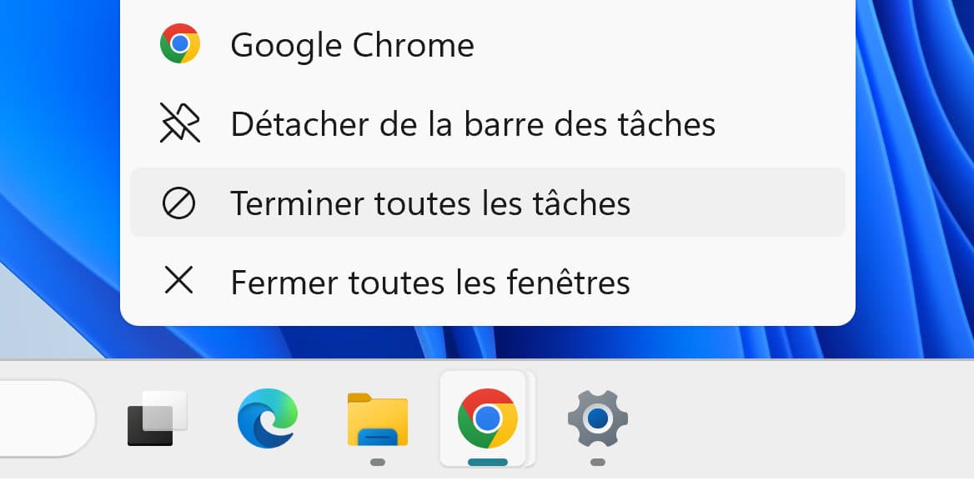Choose 'Détacher de la barre des tâches'
Viewport: 974px width, 481px height.
pyautogui.click(x=471, y=123)
